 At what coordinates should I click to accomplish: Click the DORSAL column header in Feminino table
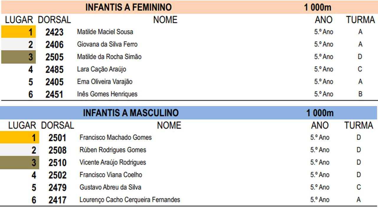[x=54, y=20]
